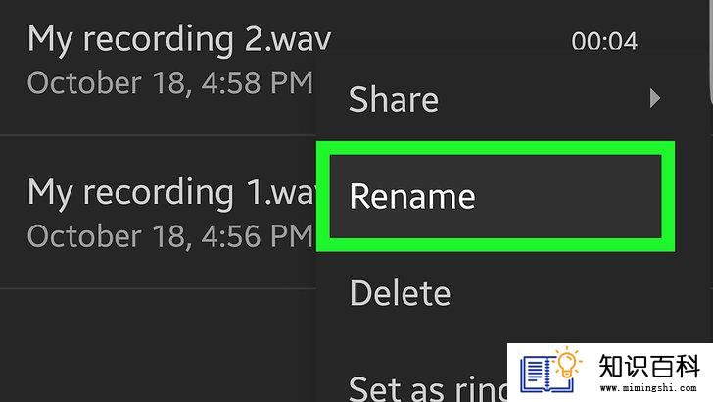The width and height of the screenshot is (713, 402).
Task: Select the Set as ringtone option
Action: point(427,388)
